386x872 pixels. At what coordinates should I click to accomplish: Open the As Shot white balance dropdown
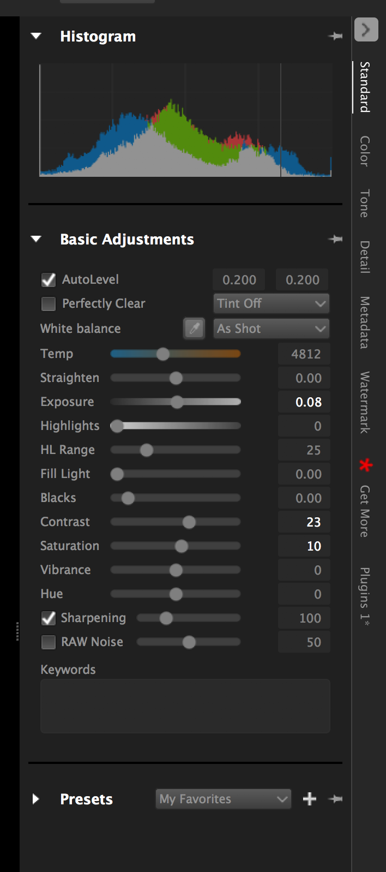[271, 329]
